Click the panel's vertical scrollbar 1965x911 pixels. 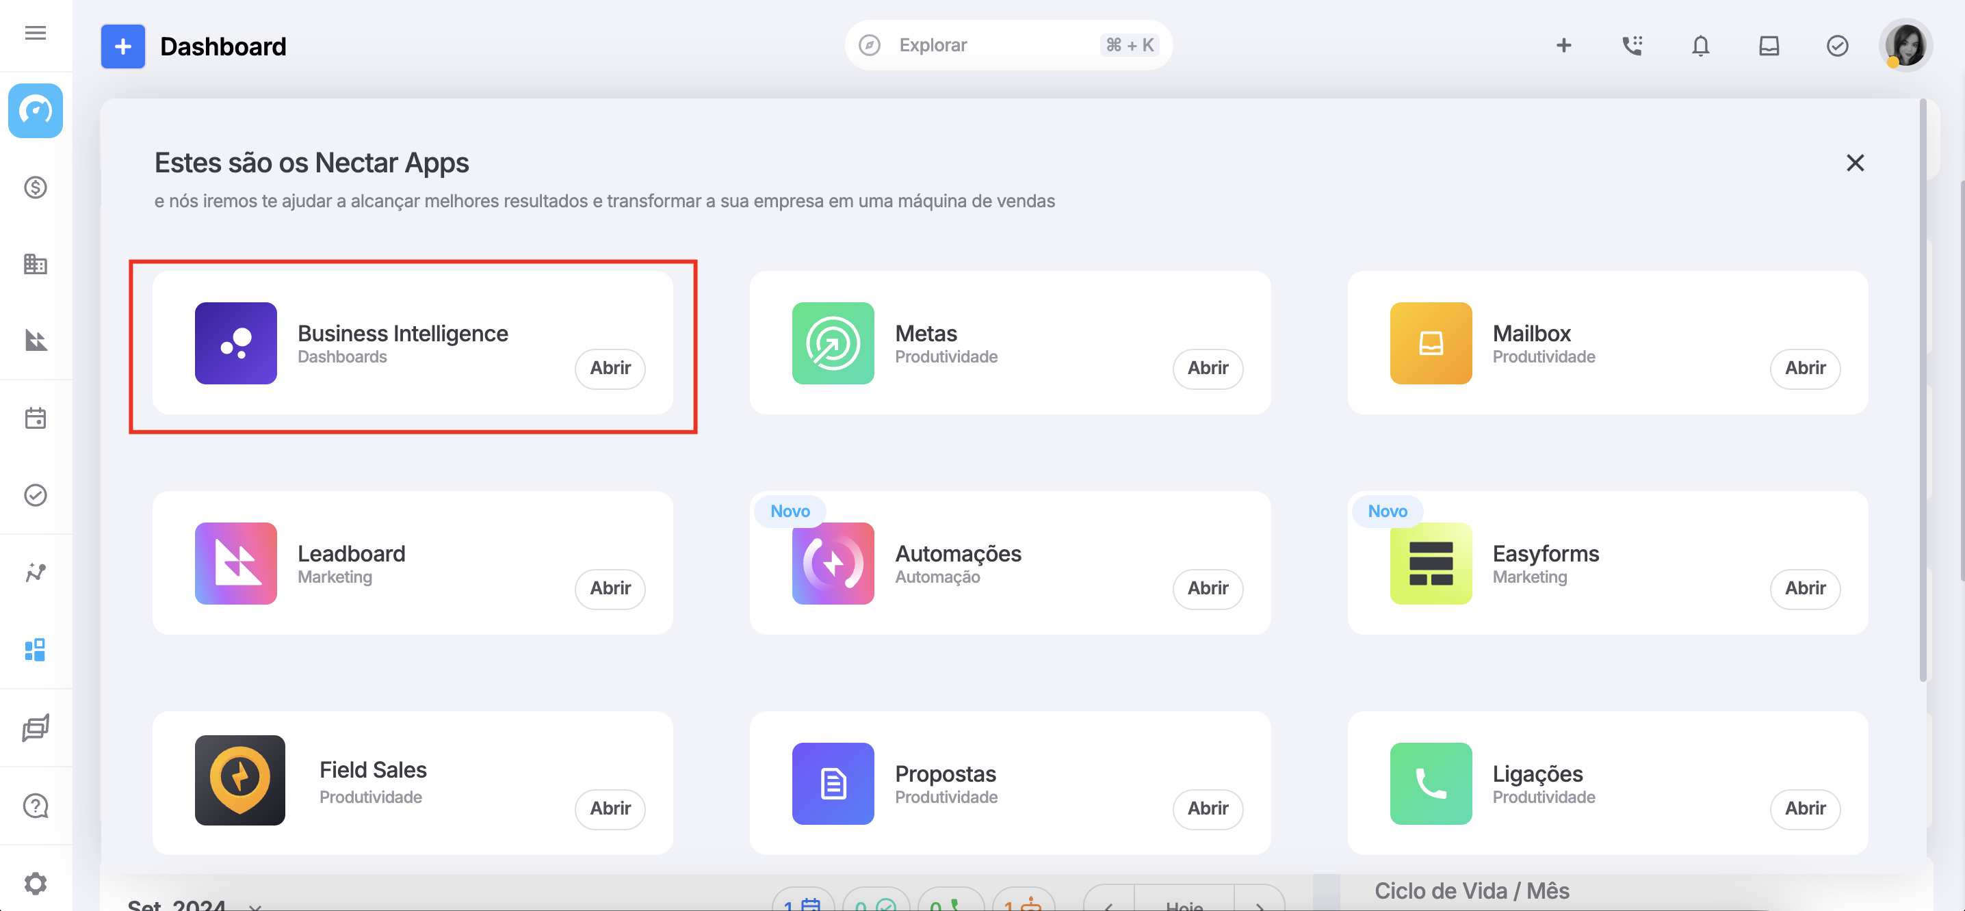[x=1923, y=391]
